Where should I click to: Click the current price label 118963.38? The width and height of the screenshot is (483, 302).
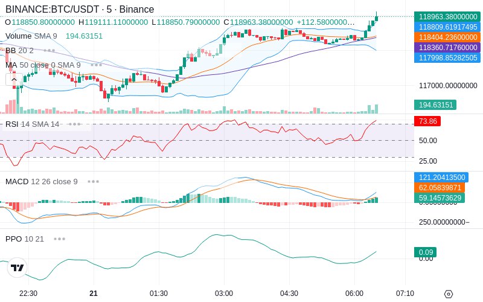pyautogui.click(x=447, y=17)
